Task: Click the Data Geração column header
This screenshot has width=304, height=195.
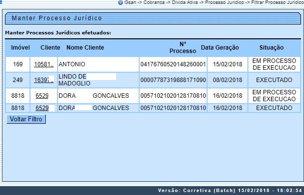Action: tap(220, 48)
